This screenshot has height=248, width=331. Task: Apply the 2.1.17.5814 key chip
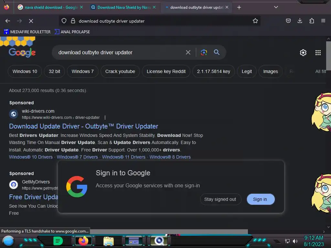point(213,71)
